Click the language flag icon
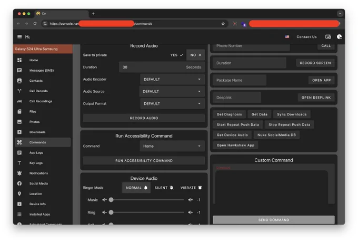This screenshot has height=242, width=358. pos(287,37)
